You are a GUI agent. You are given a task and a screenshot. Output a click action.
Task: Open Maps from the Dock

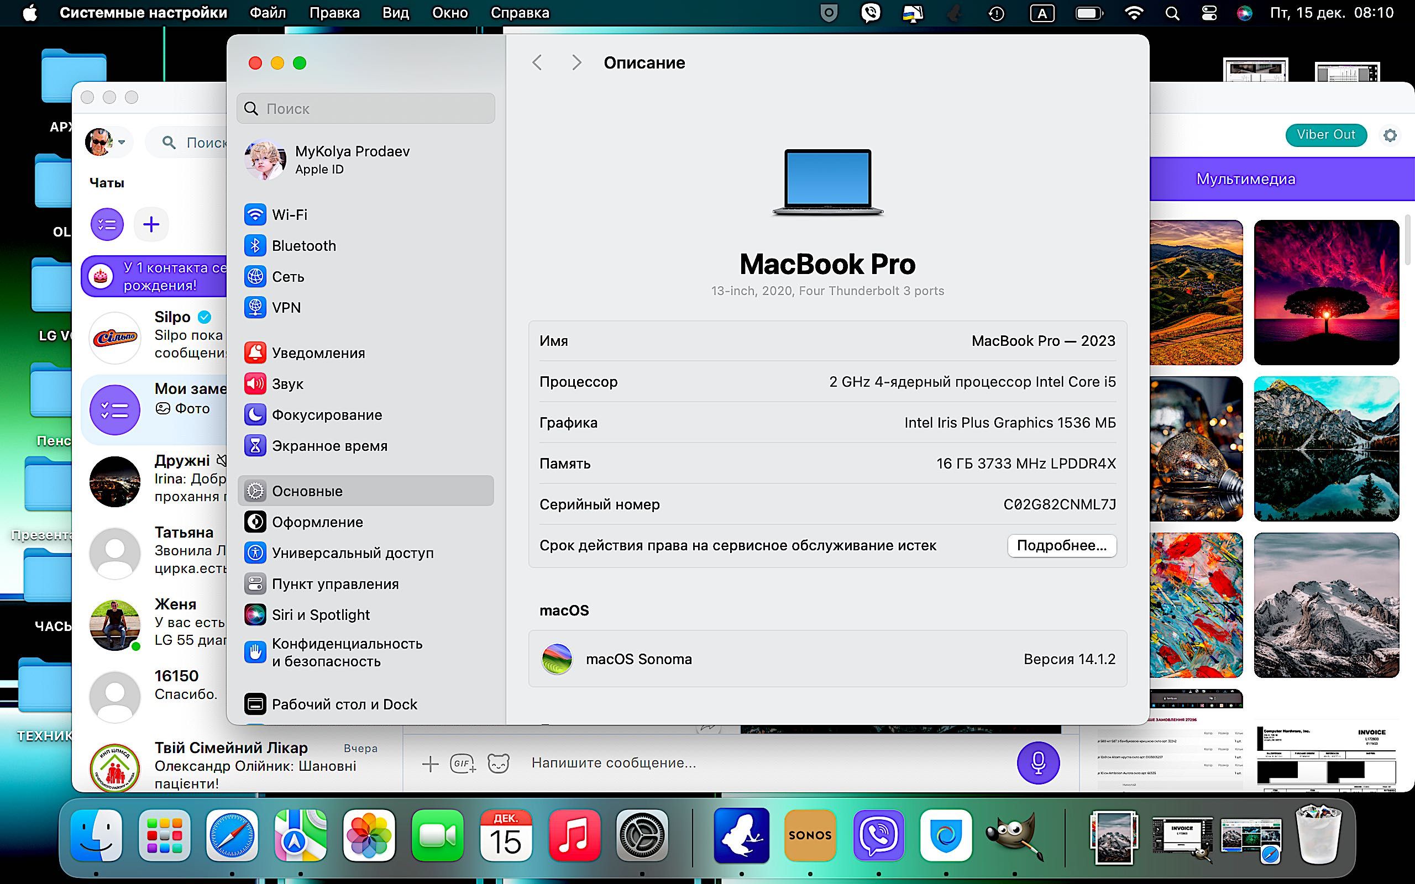point(301,836)
